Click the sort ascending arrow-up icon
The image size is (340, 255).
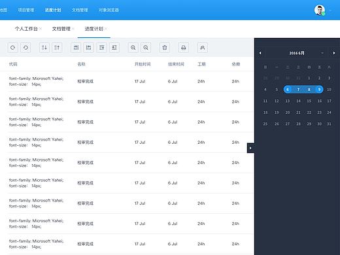[57, 48]
